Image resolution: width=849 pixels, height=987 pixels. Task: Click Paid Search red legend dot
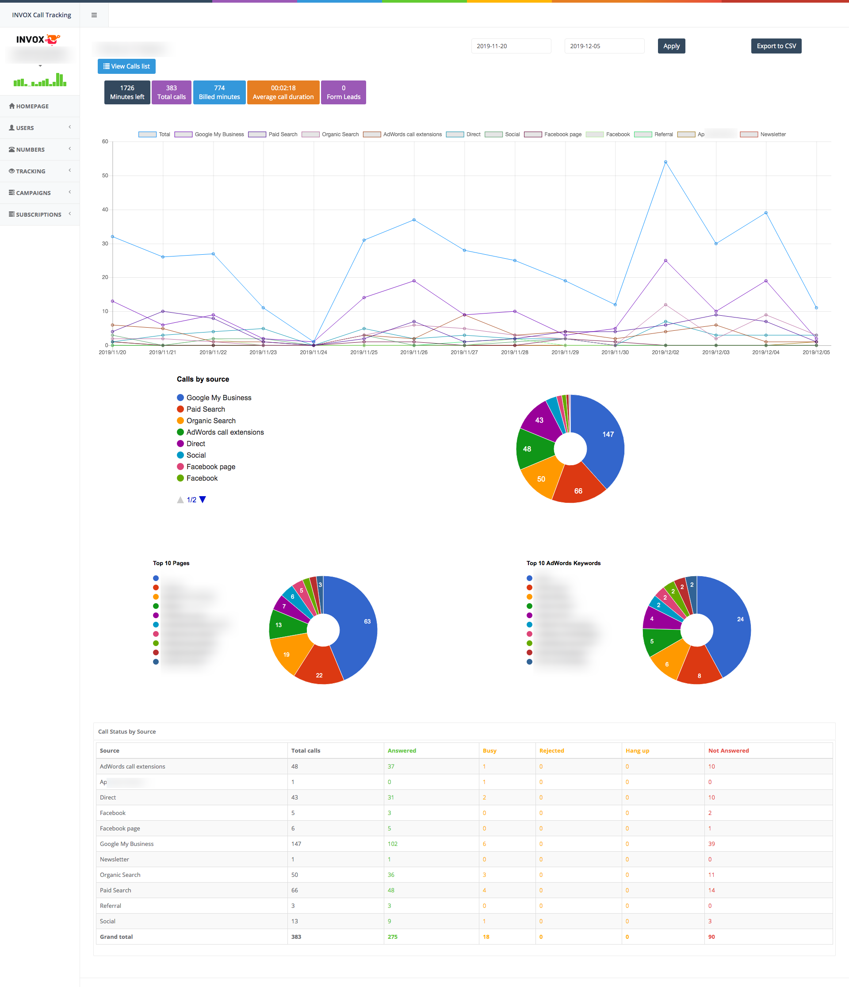click(x=180, y=409)
